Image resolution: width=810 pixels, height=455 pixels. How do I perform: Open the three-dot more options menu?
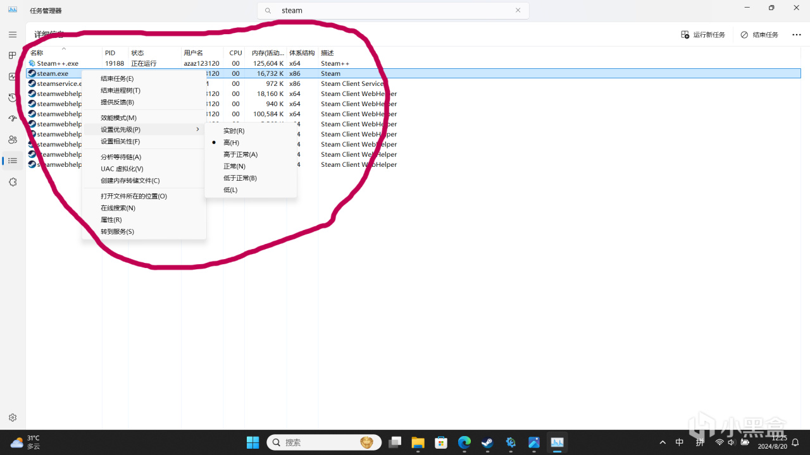pos(797,35)
